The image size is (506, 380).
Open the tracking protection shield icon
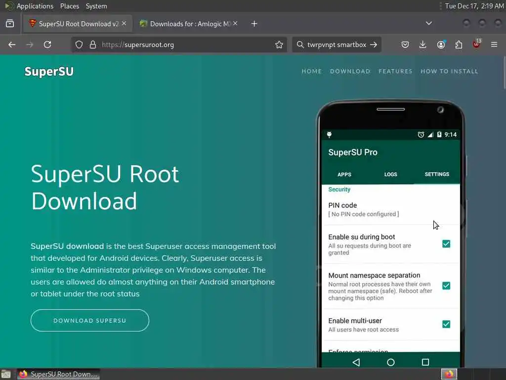coord(79,45)
